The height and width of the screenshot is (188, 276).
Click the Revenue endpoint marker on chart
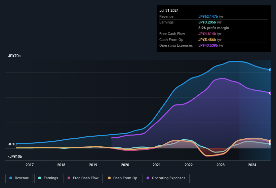coord(270,70)
